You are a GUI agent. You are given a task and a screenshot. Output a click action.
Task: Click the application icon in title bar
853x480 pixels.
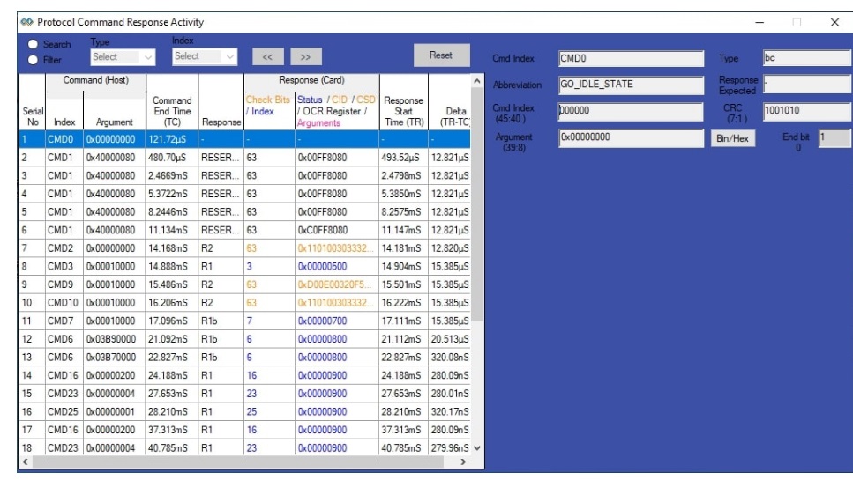pos(26,22)
